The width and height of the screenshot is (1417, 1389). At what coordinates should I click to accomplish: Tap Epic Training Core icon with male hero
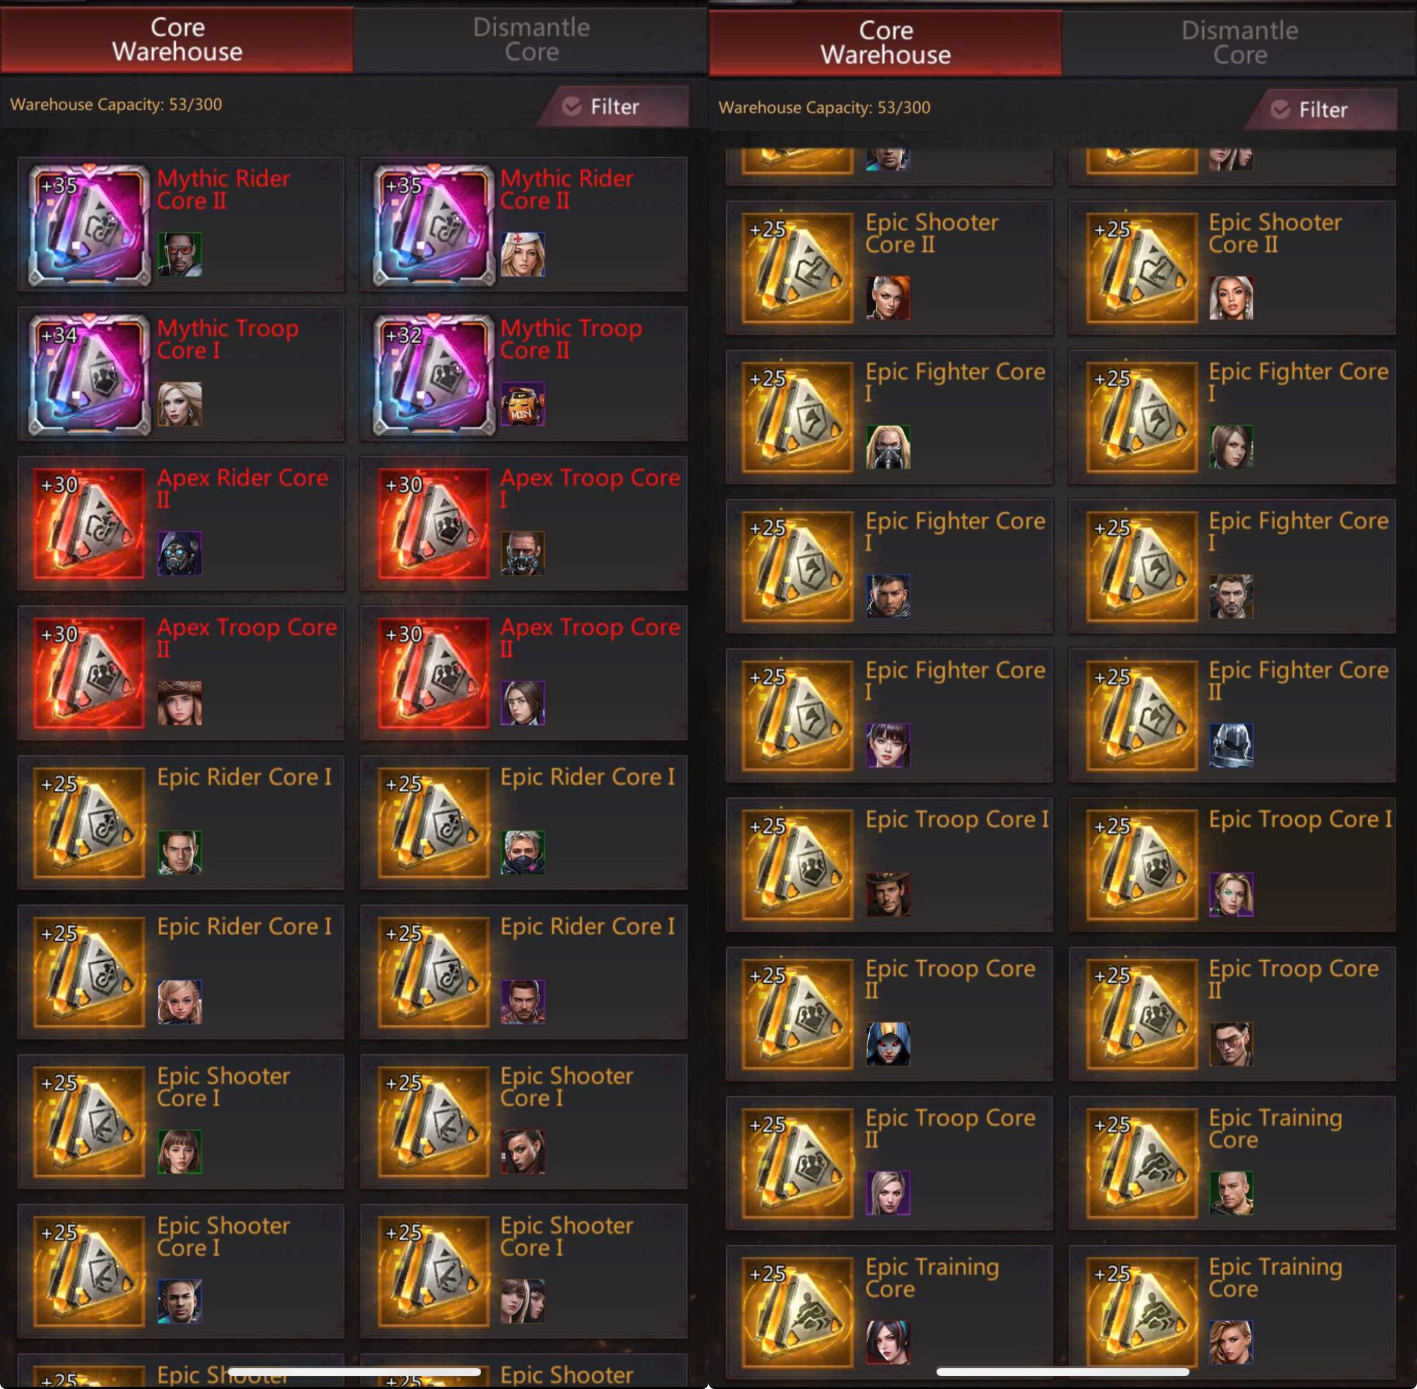tap(1142, 1164)
